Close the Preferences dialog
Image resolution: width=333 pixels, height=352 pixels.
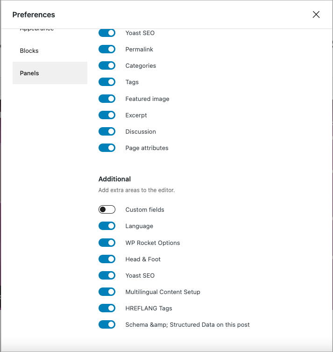click(x=316, y=14)
